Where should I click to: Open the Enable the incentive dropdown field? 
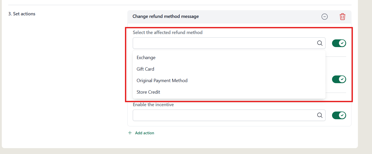[x=229, y=115]
